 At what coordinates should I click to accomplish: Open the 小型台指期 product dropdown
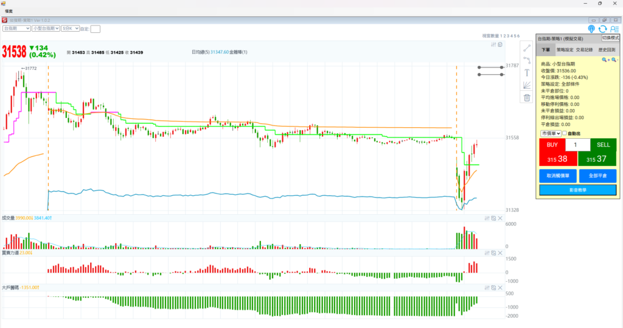[46, 28]
